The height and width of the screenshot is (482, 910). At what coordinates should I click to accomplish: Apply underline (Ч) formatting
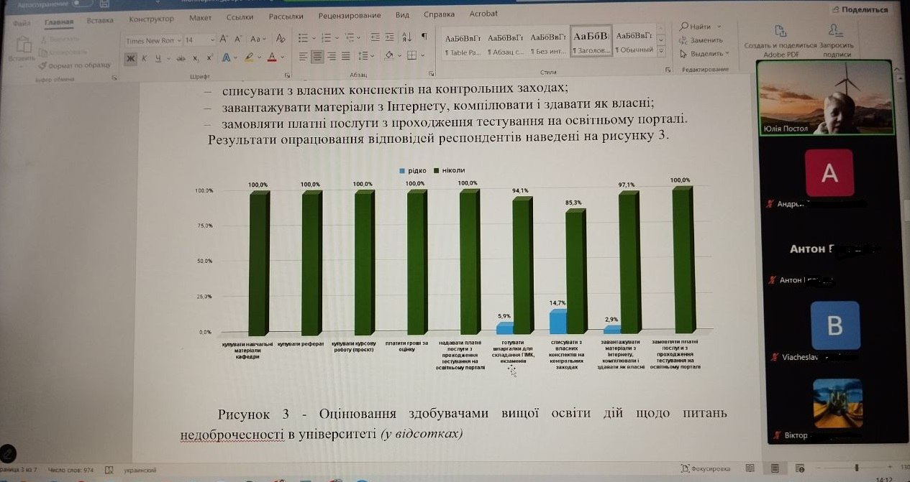pos(158,58)
